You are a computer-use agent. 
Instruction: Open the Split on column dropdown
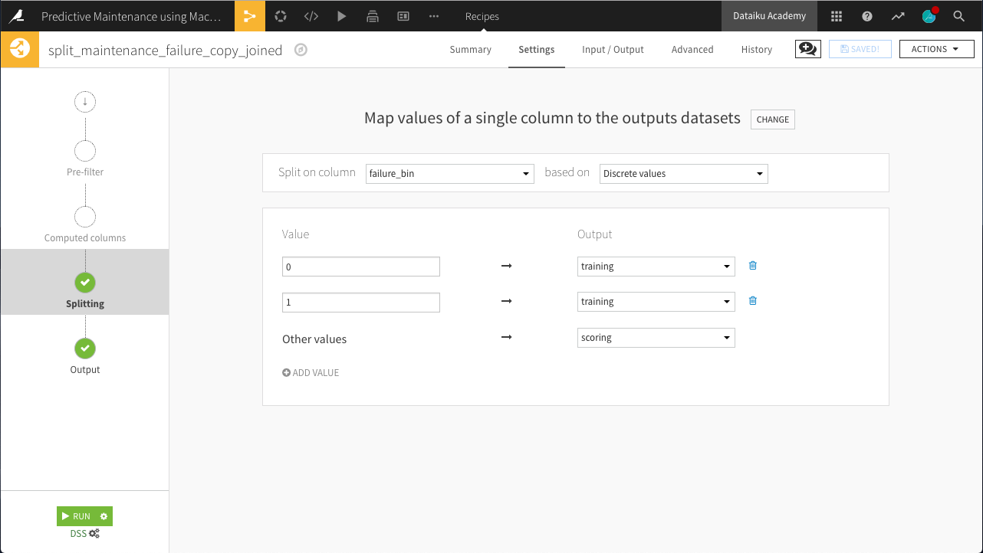click(449, 174)
